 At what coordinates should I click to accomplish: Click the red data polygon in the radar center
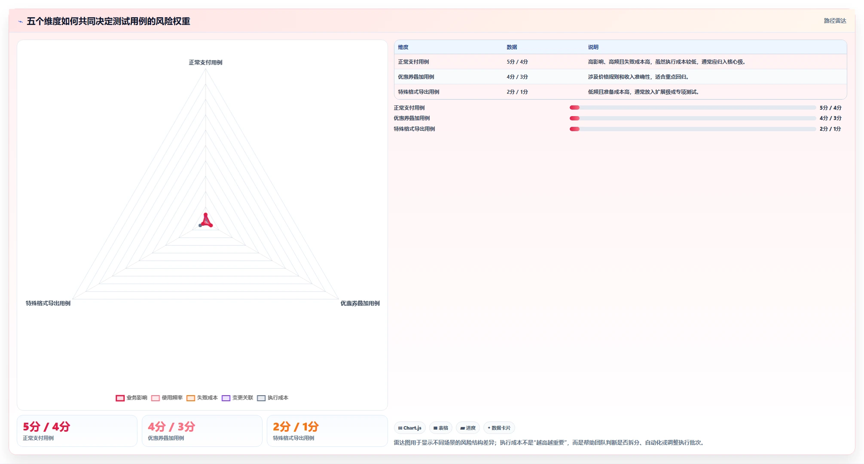point(206,221)
